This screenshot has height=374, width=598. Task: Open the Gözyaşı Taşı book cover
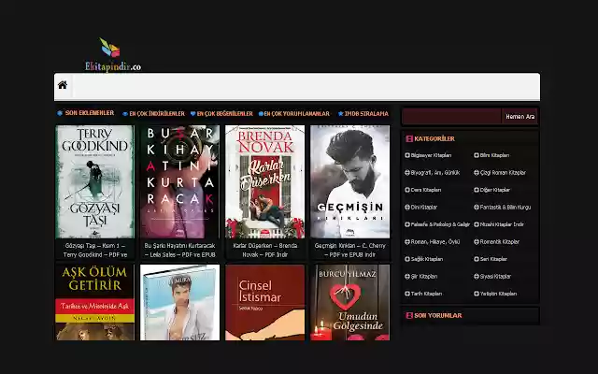pos(95,182)
